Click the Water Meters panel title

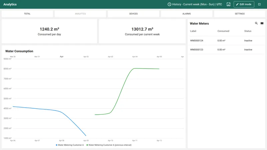tap(199, 24)
